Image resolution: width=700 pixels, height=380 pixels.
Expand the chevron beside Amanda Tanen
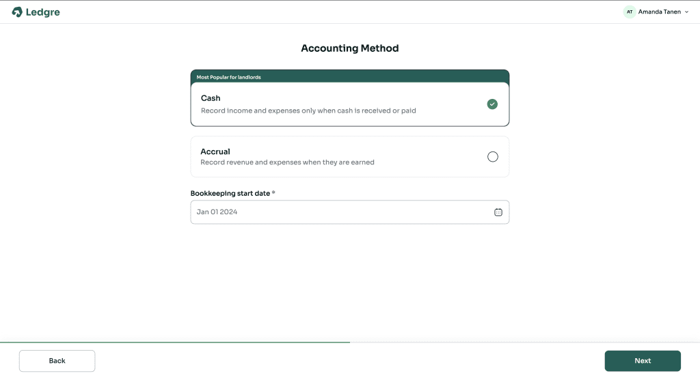pyautogui.click(x=686, y=12)
